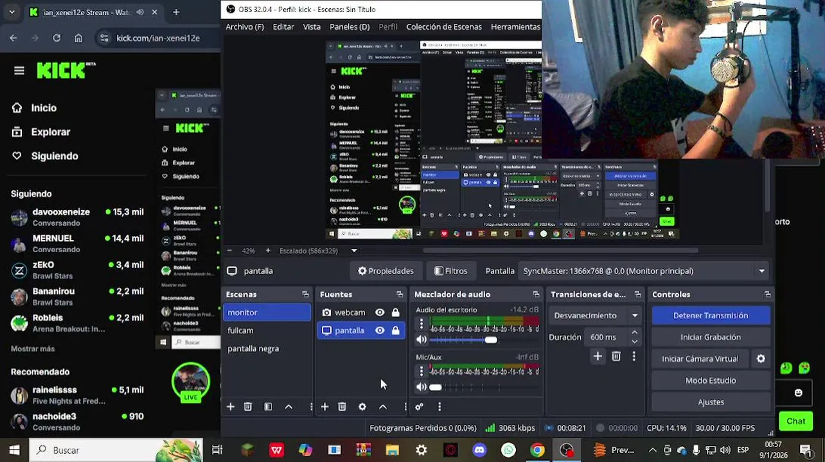This screenshot has width=825, height=462.
Task: Increase transition duration stepper arrow
Action: (x=635, y=333)
